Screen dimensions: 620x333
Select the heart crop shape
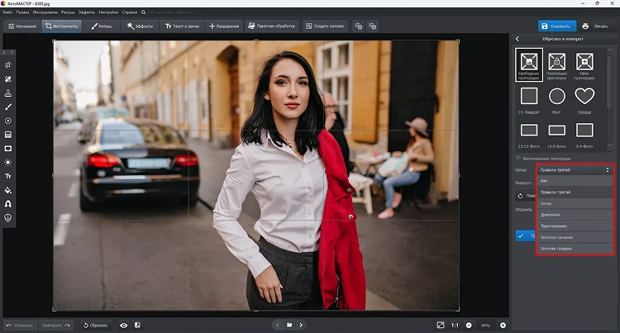(x=584, y=96)
